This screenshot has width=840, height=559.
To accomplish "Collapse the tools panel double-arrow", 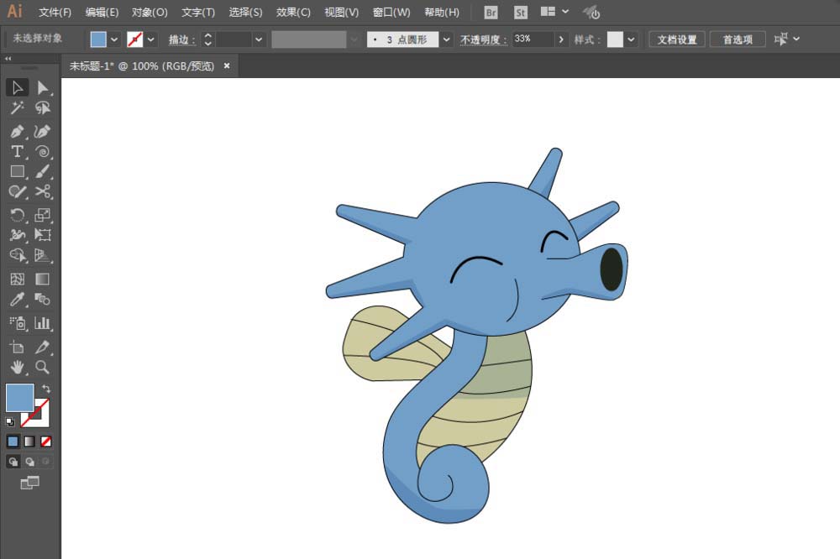I will (8, 59).
